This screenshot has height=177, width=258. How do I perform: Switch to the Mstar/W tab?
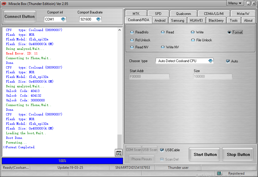click(x=243, y=13)
